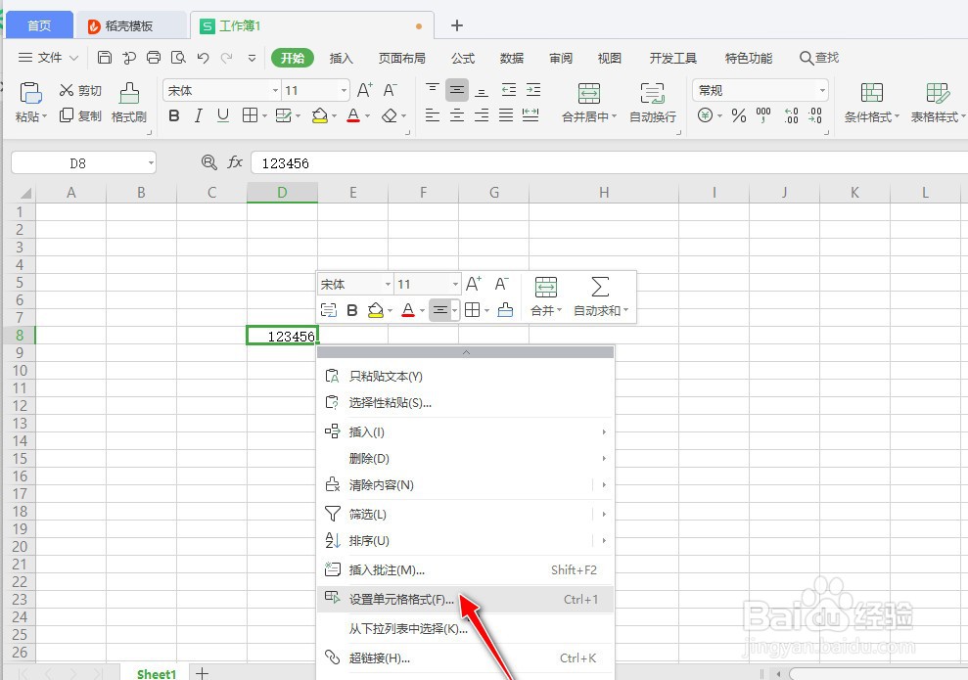Click the ribbon font color A icon
This screenshot has width=968, height=680.
coord(353,115)
